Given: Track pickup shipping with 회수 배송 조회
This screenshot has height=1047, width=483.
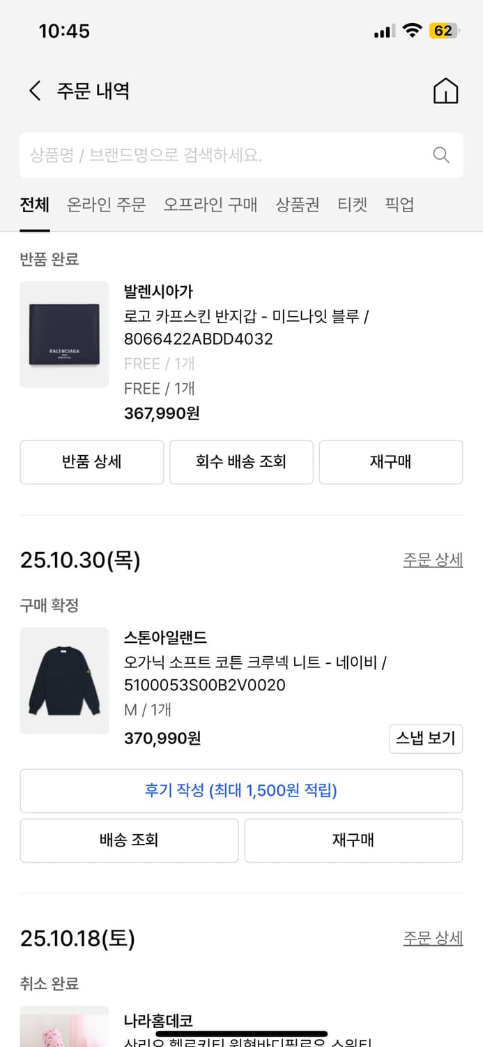Looking at the screenshot, I should (241, 462).
